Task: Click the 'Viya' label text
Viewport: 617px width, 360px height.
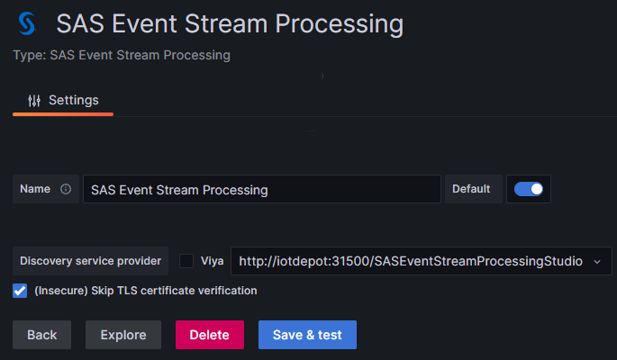Action: tap(212, 261)
